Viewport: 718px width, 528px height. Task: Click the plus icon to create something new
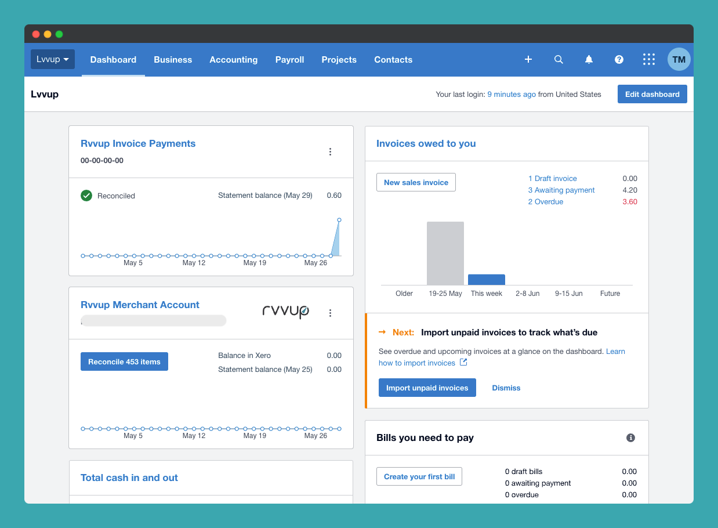(528, 59)
